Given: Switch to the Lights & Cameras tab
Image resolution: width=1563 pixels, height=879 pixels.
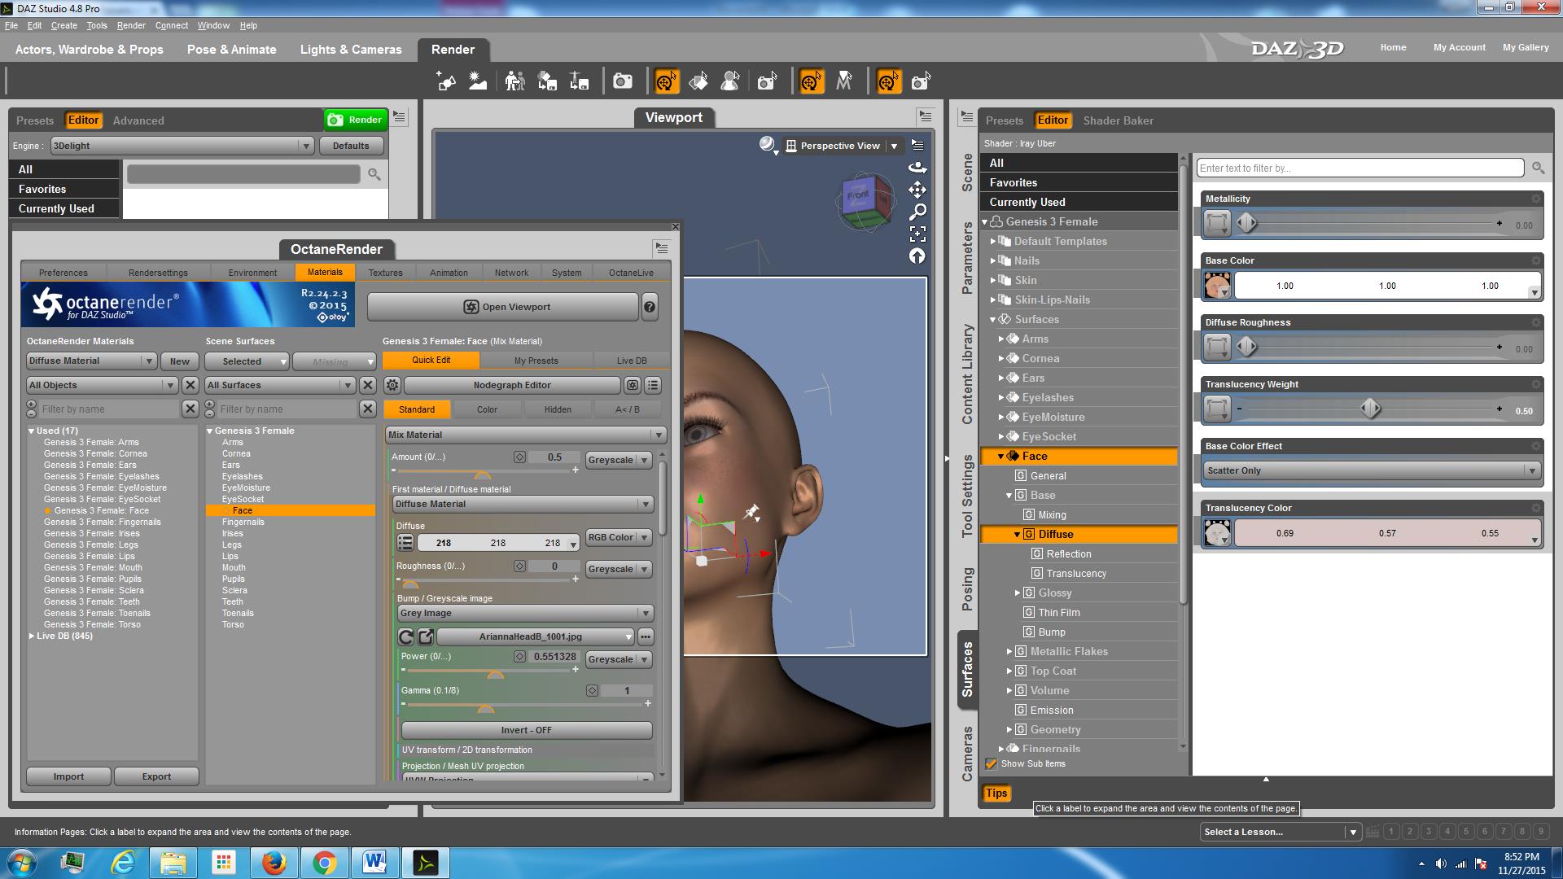Looking at the screenshot, I should click(350, 50).
